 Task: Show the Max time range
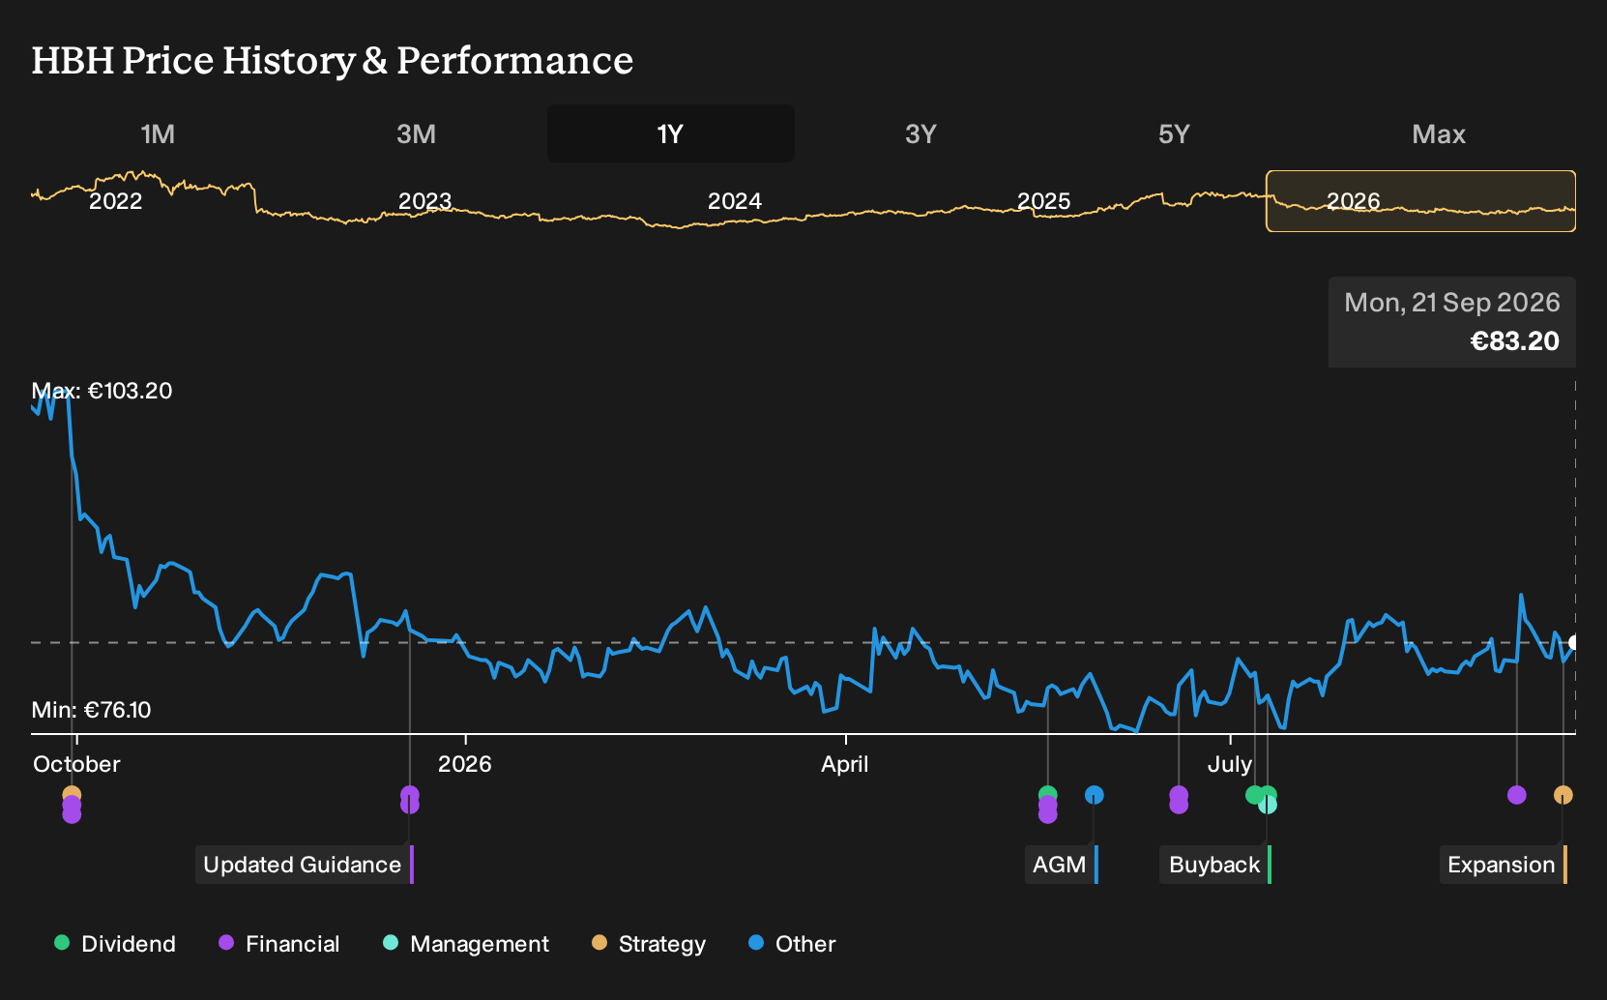[1439, 133]
